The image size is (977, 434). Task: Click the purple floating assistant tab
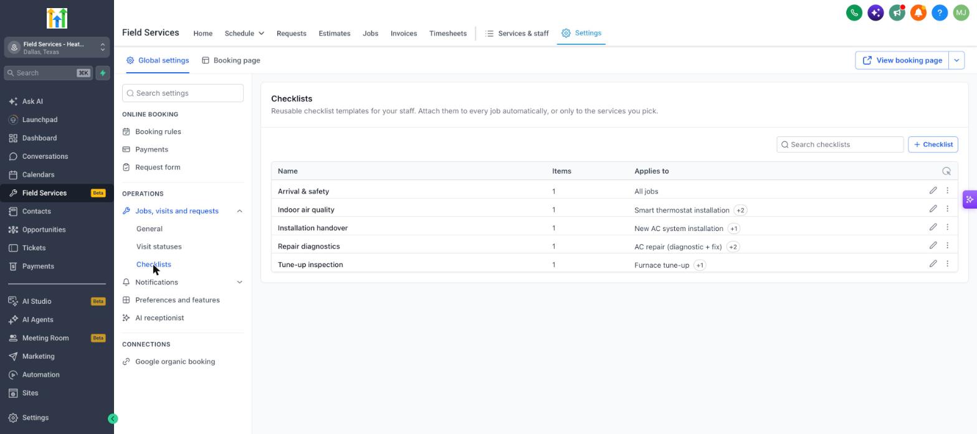pos(970,199)
